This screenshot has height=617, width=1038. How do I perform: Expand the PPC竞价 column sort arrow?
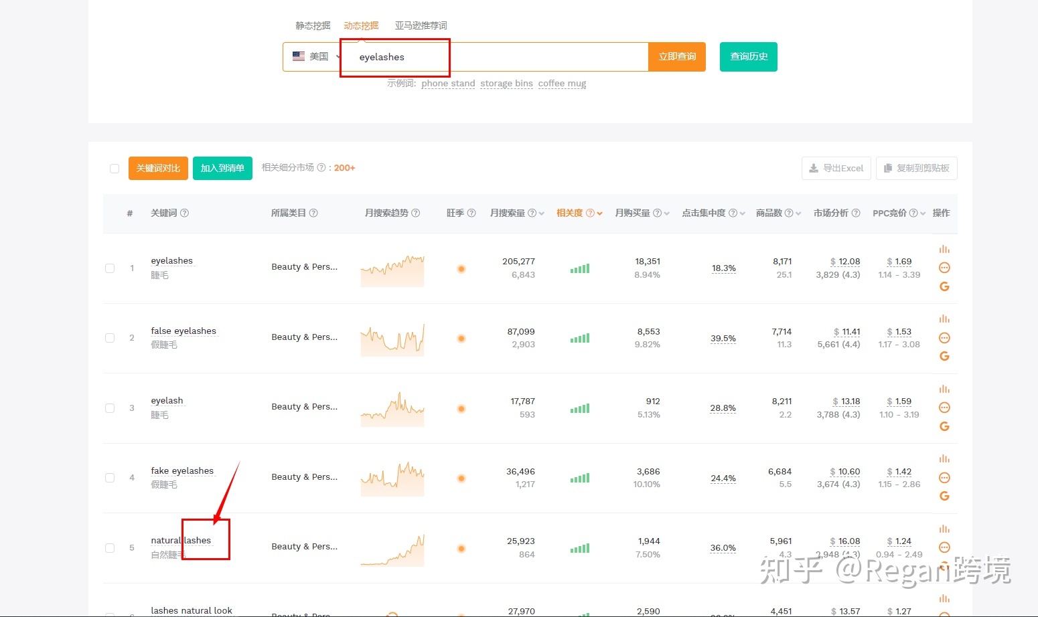pos(923,213)
